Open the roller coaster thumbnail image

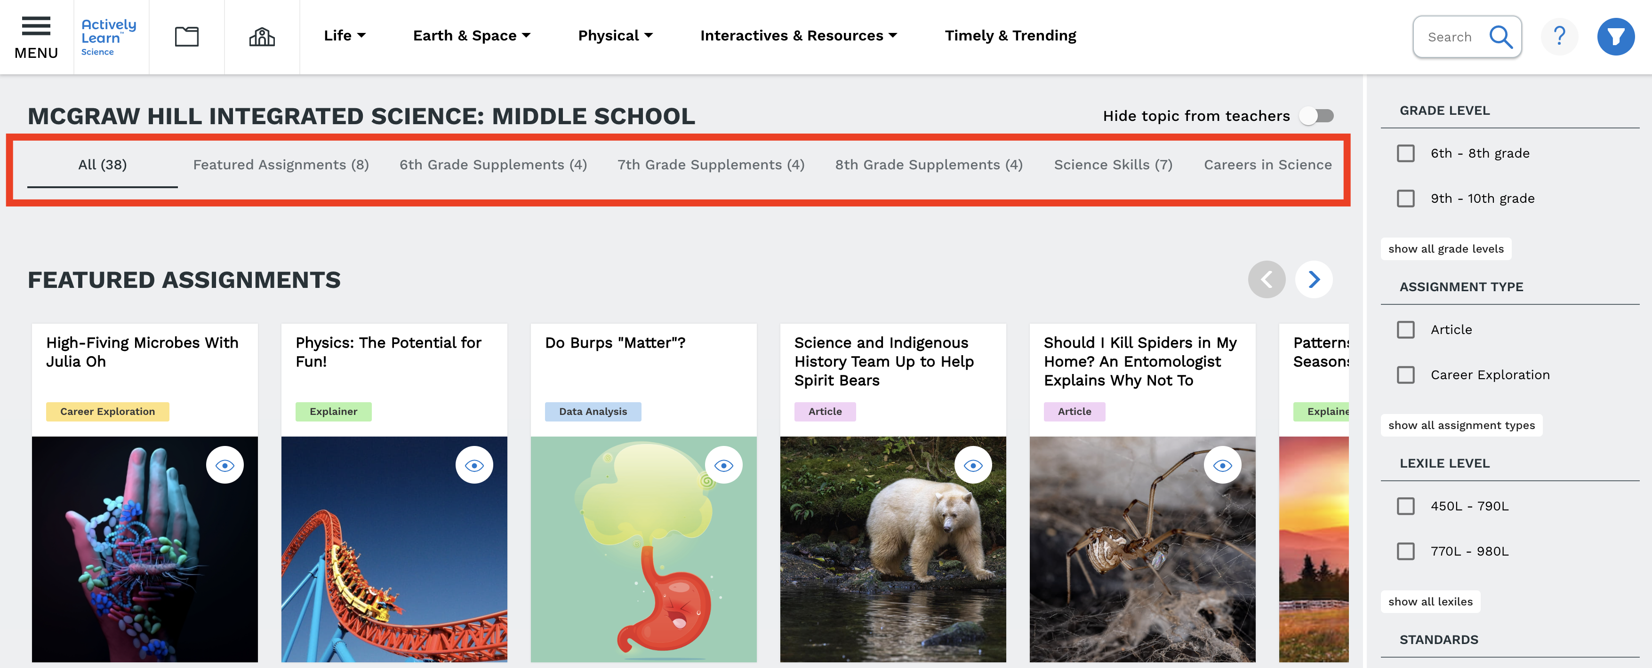point(394,549)
